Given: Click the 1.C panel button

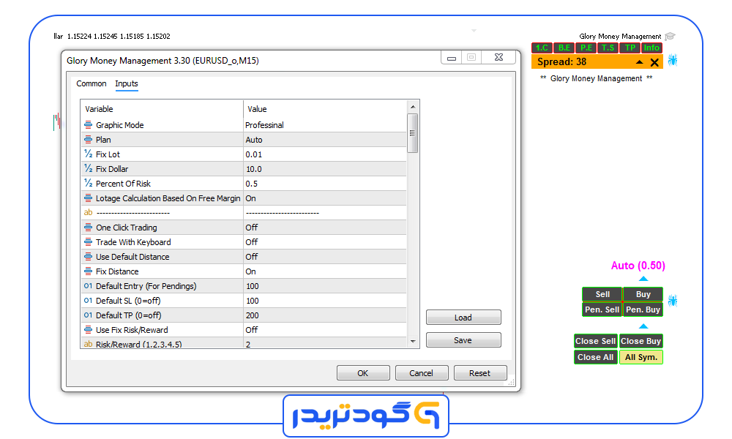Looking at the screenshot, I should [x=542, y=48].
